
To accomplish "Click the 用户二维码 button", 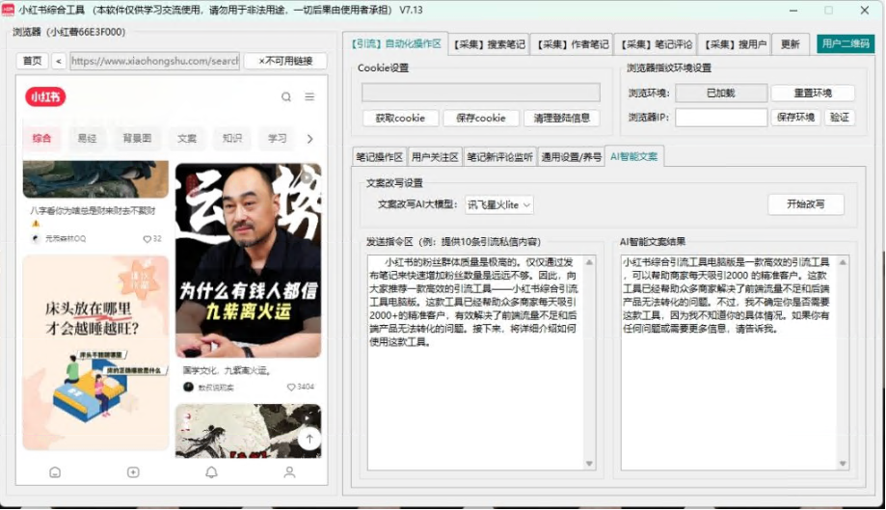I will point(846,43).
